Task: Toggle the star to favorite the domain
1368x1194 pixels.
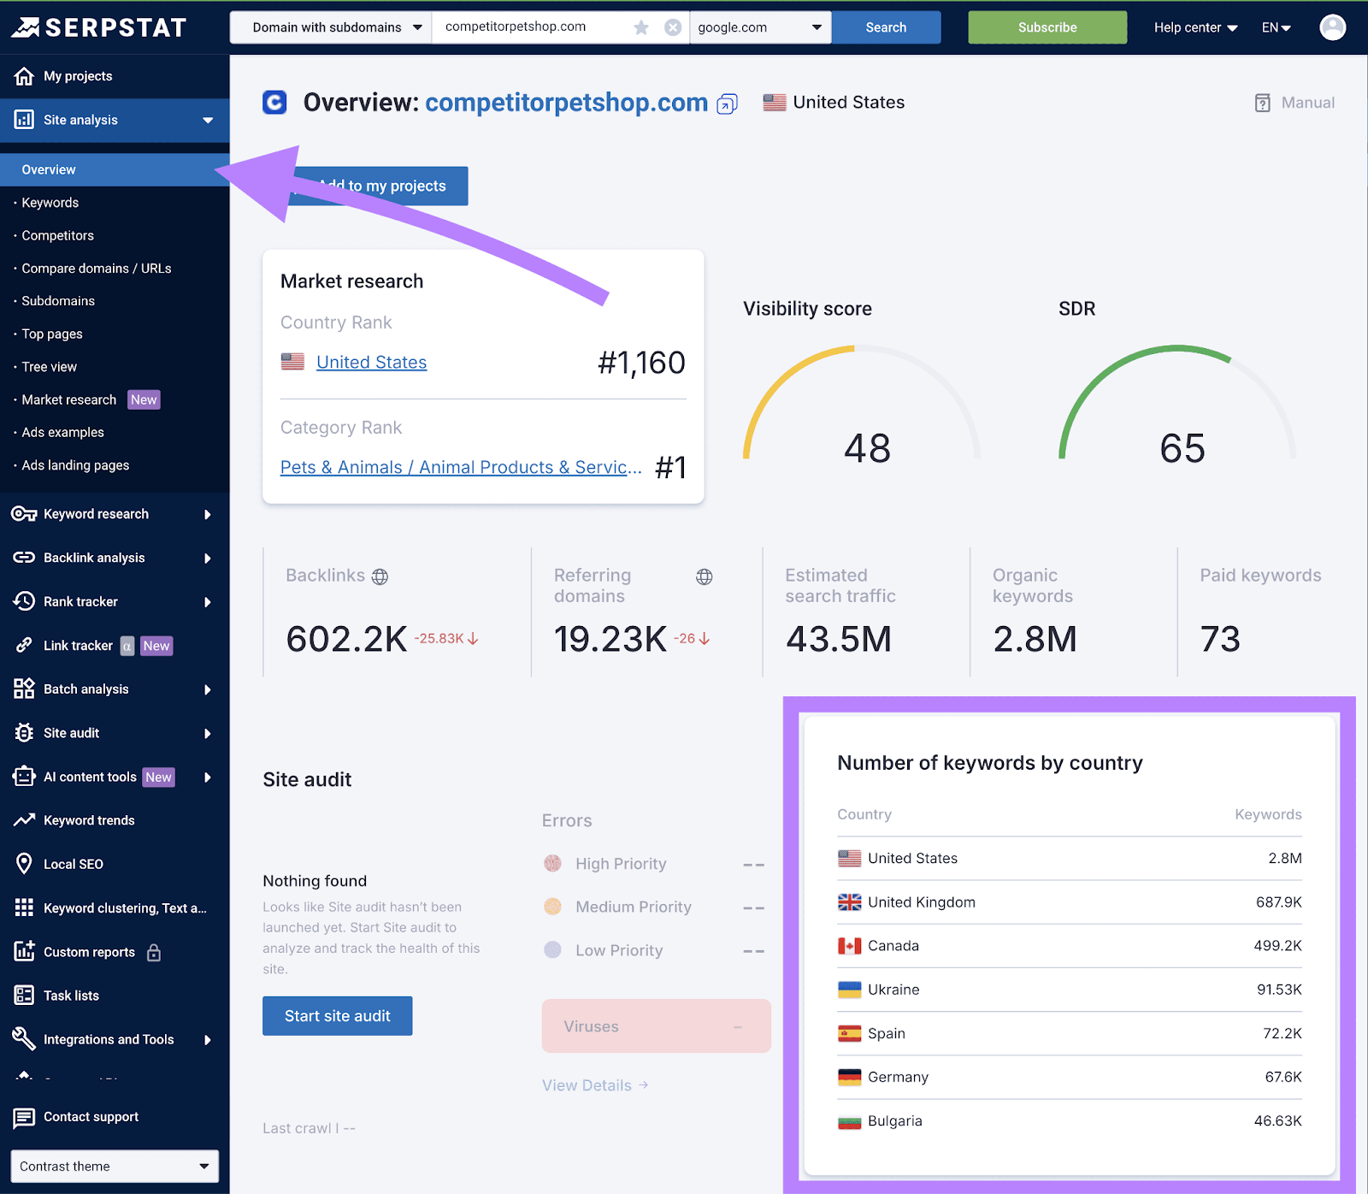Action: pyautogui.click(x=641, y=27)
